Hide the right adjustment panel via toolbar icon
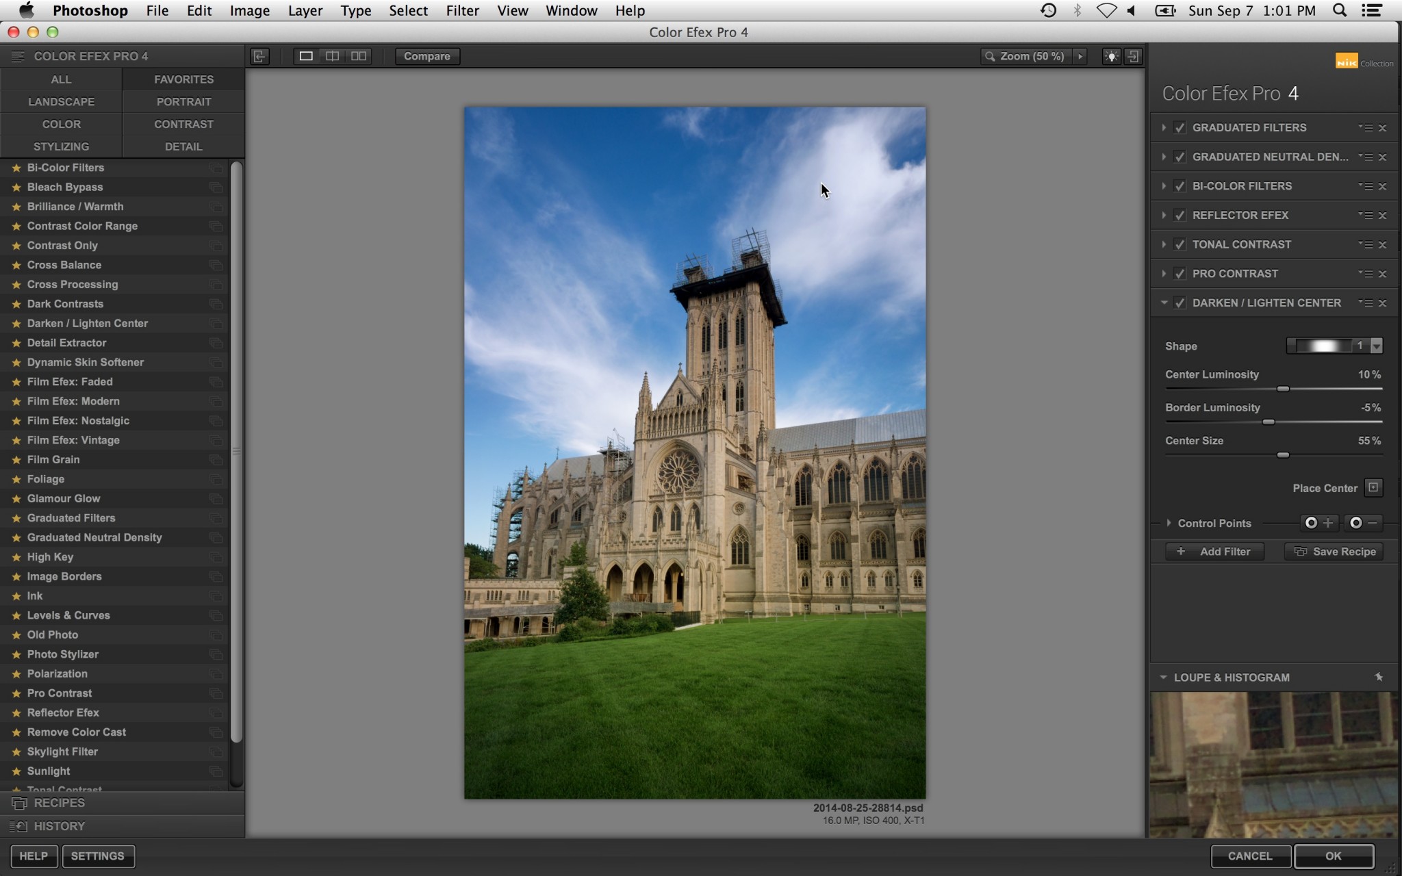This screenshot has width=1402, height=876. pos(1133,56)
